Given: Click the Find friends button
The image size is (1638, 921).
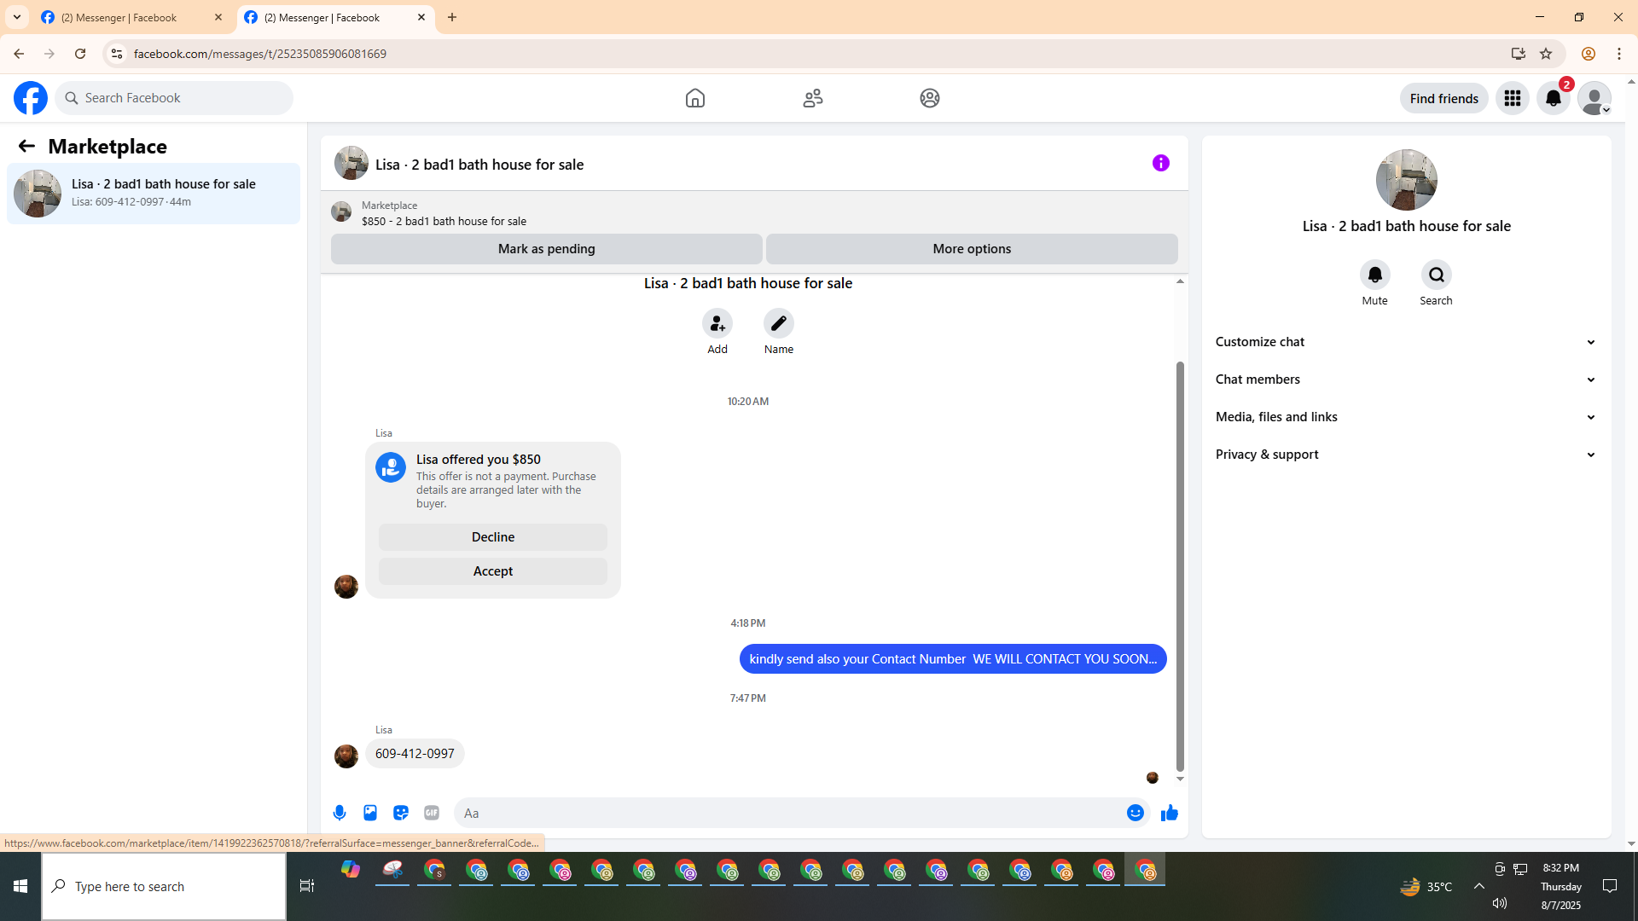Looking at the screenshot, I should [1443, 98].
